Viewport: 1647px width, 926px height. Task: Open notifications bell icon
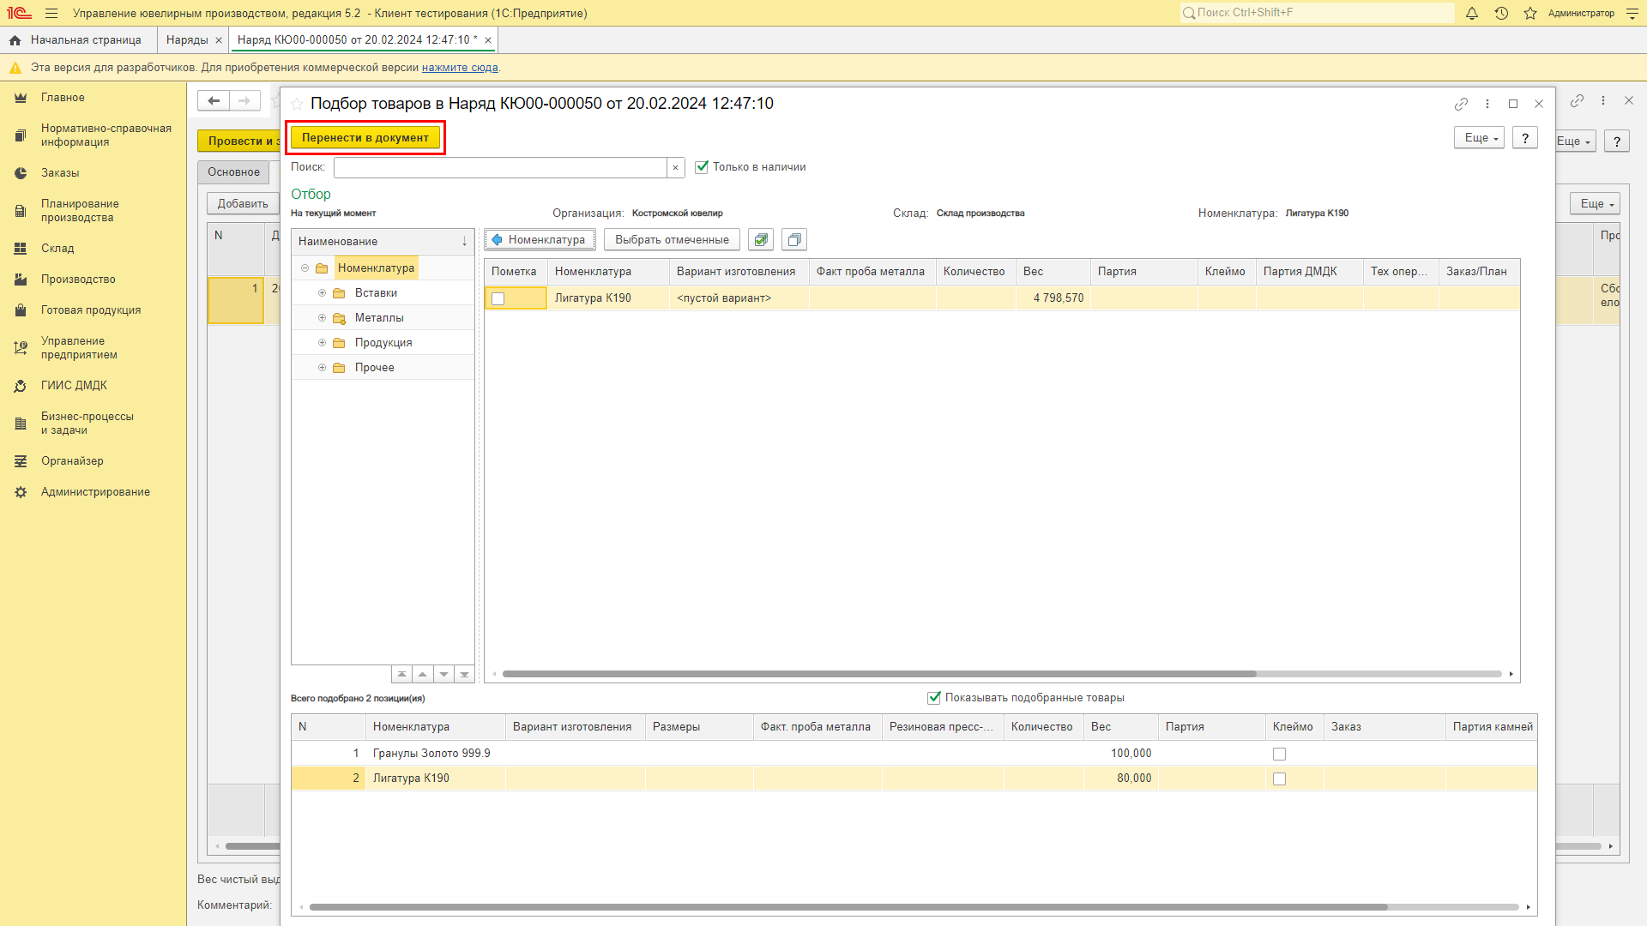1472,14
